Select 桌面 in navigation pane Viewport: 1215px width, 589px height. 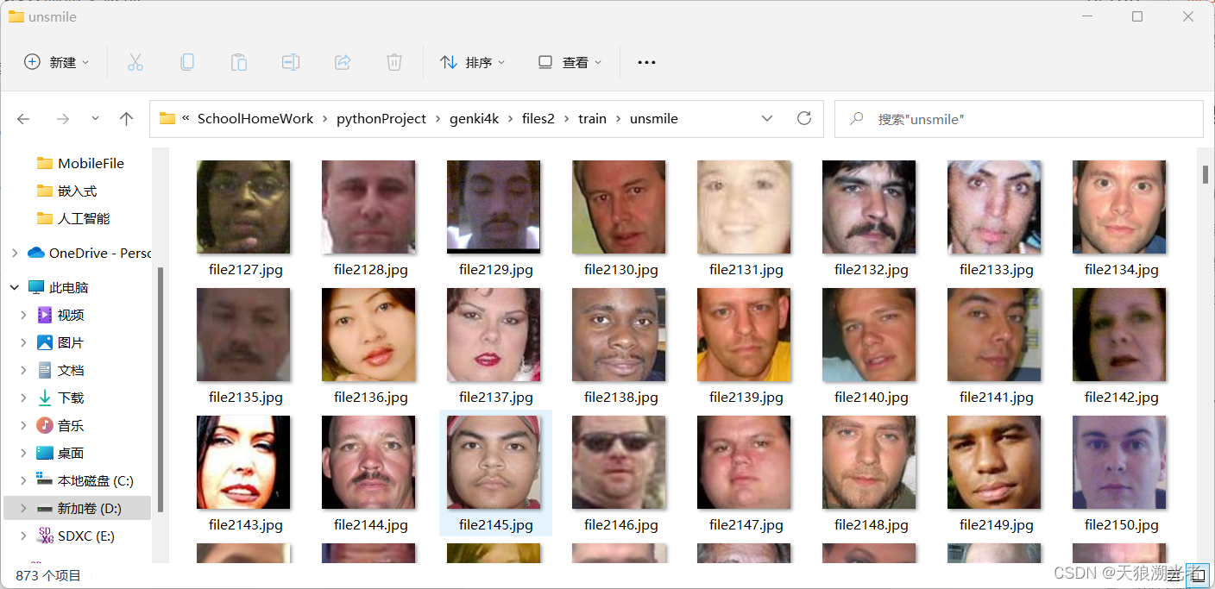click(x=60, y=453)
